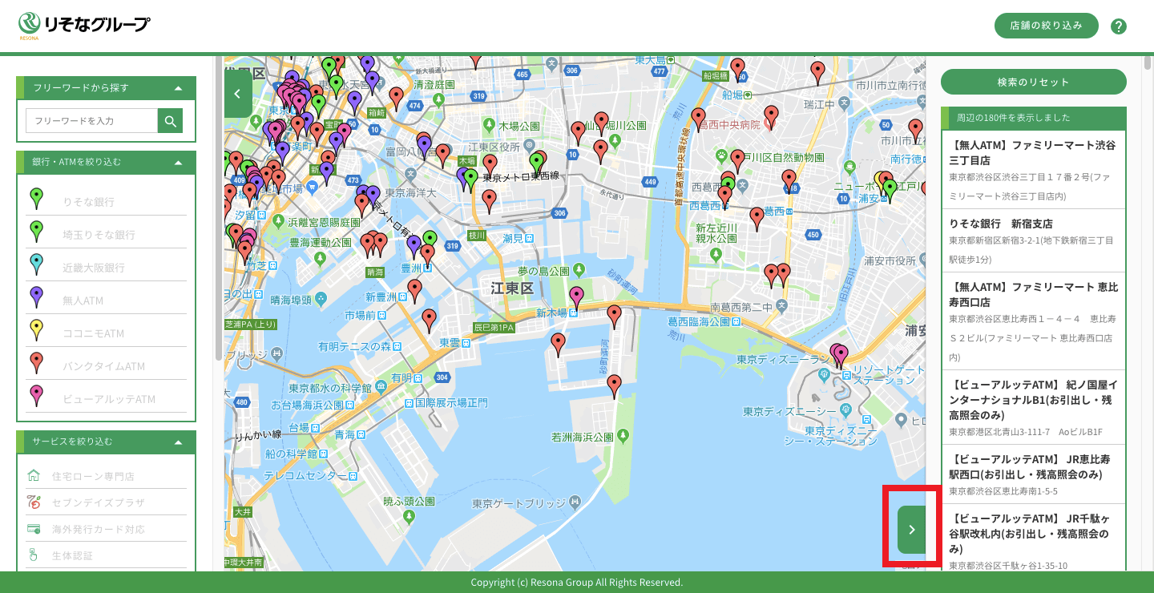Filter by 埼玉りそな銀行
The height and width of the screenshot is (593, 1154).
coord(106,234)
